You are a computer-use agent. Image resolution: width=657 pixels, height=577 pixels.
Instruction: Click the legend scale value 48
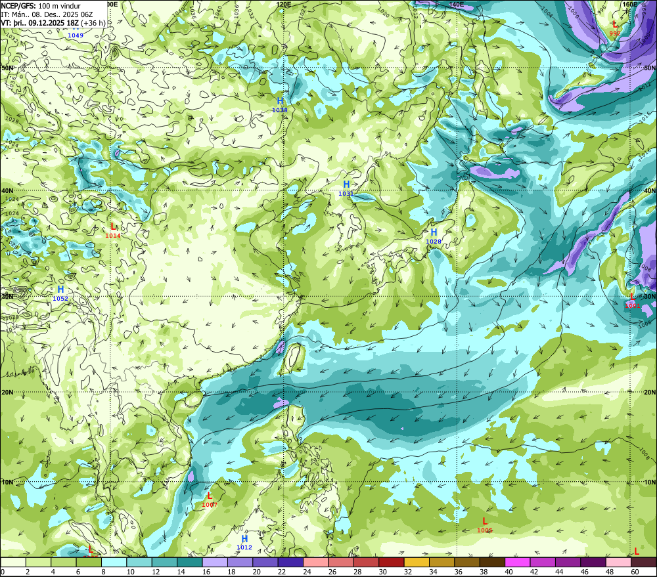coord(610,572)
